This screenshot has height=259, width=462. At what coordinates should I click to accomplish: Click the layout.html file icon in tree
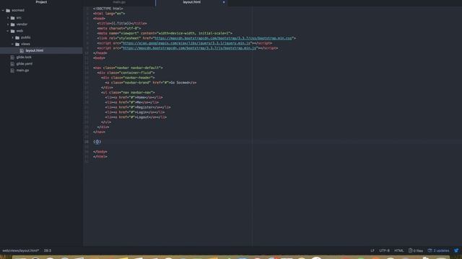pyautogui.click(x=22, y=51)
